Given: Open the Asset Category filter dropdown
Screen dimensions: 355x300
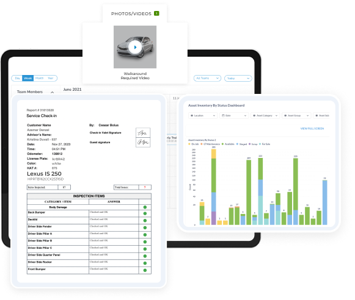Looking at the screenshot, I should click(x=265, y=115).
